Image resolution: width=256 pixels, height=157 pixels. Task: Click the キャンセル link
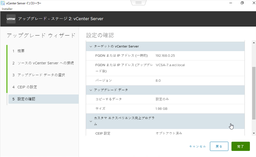[197, 147]
